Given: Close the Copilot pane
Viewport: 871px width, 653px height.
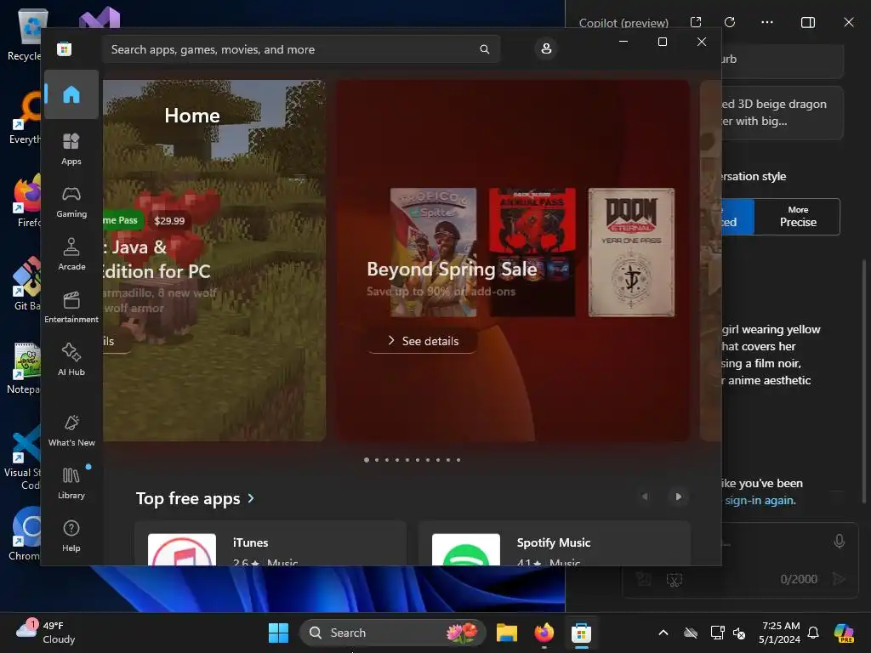Looking at the screenshot, I should pos(849,22).
